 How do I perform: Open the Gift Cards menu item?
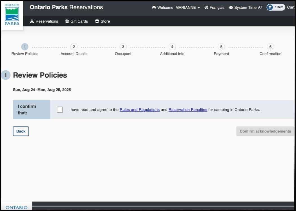76,21
